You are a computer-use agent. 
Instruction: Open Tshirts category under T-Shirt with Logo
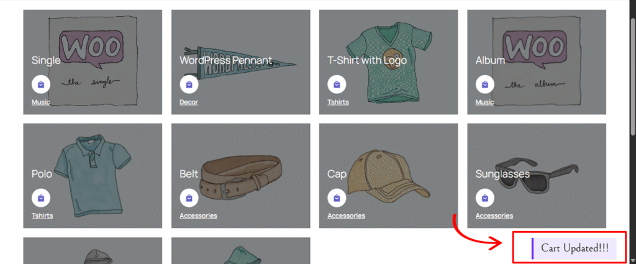coord(338,102)
